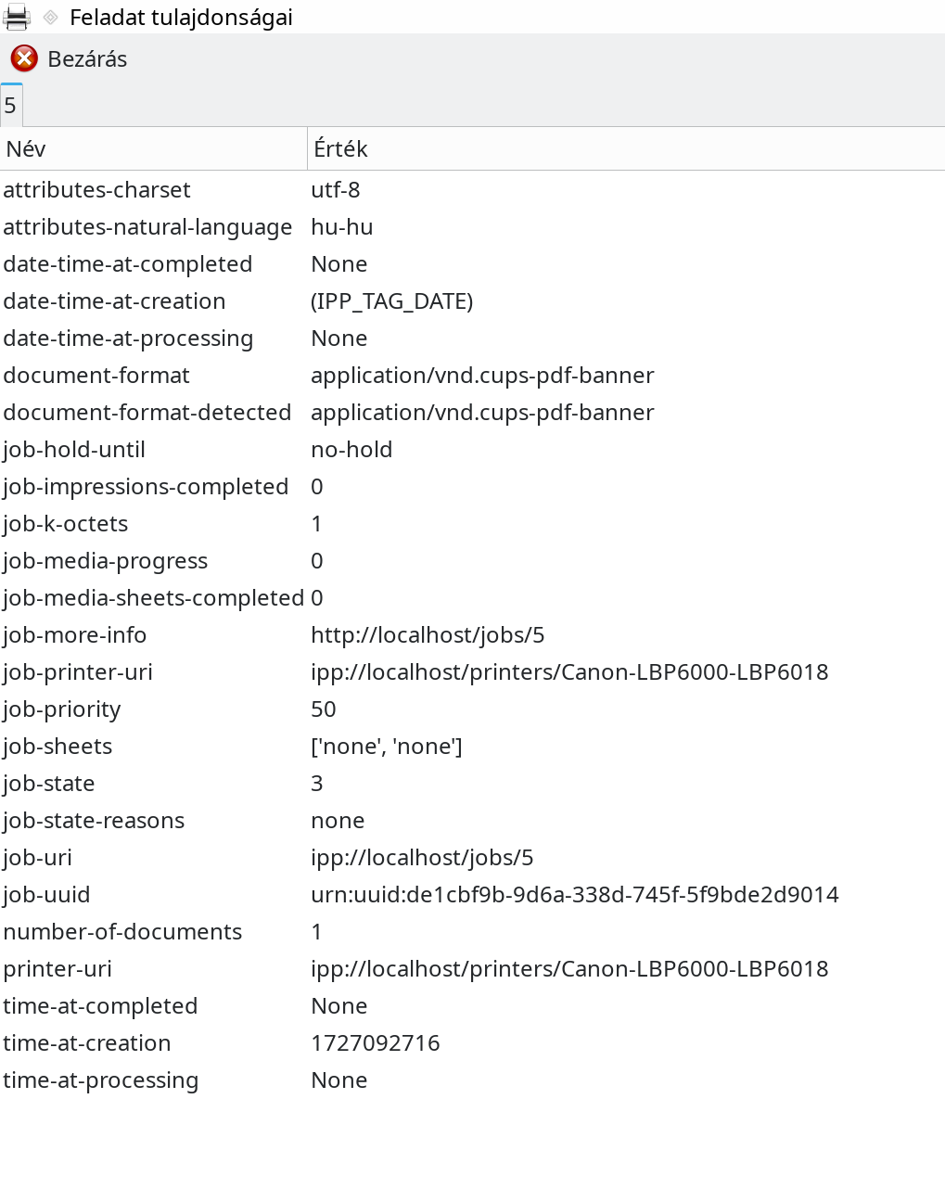Select the job-uuid value
945x1201 pixels.
(x=575, y=895)
